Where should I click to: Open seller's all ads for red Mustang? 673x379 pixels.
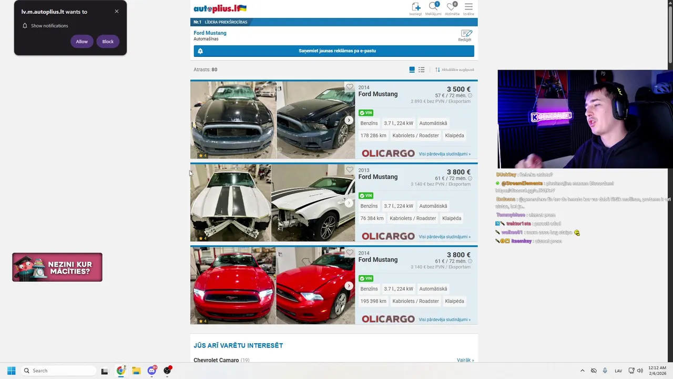[x=445, y=320]
